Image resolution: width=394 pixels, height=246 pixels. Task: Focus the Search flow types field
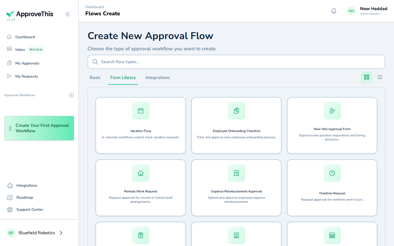236,62
